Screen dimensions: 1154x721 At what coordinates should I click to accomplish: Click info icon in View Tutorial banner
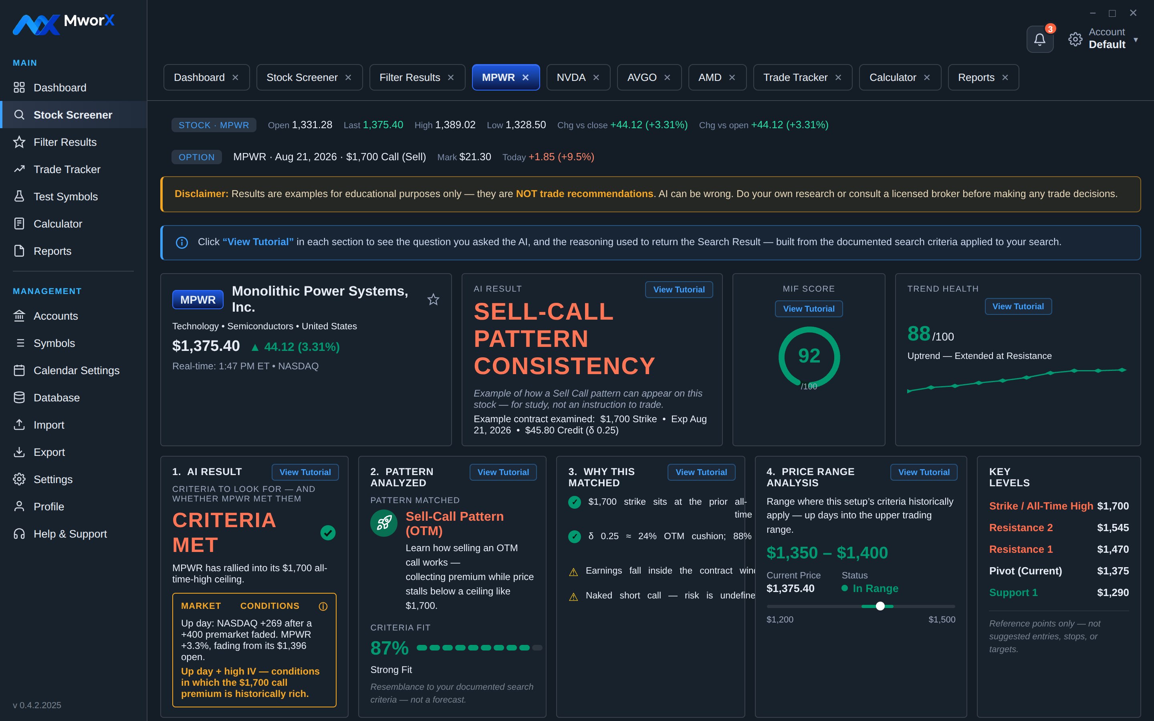click(x=182, y=242)
